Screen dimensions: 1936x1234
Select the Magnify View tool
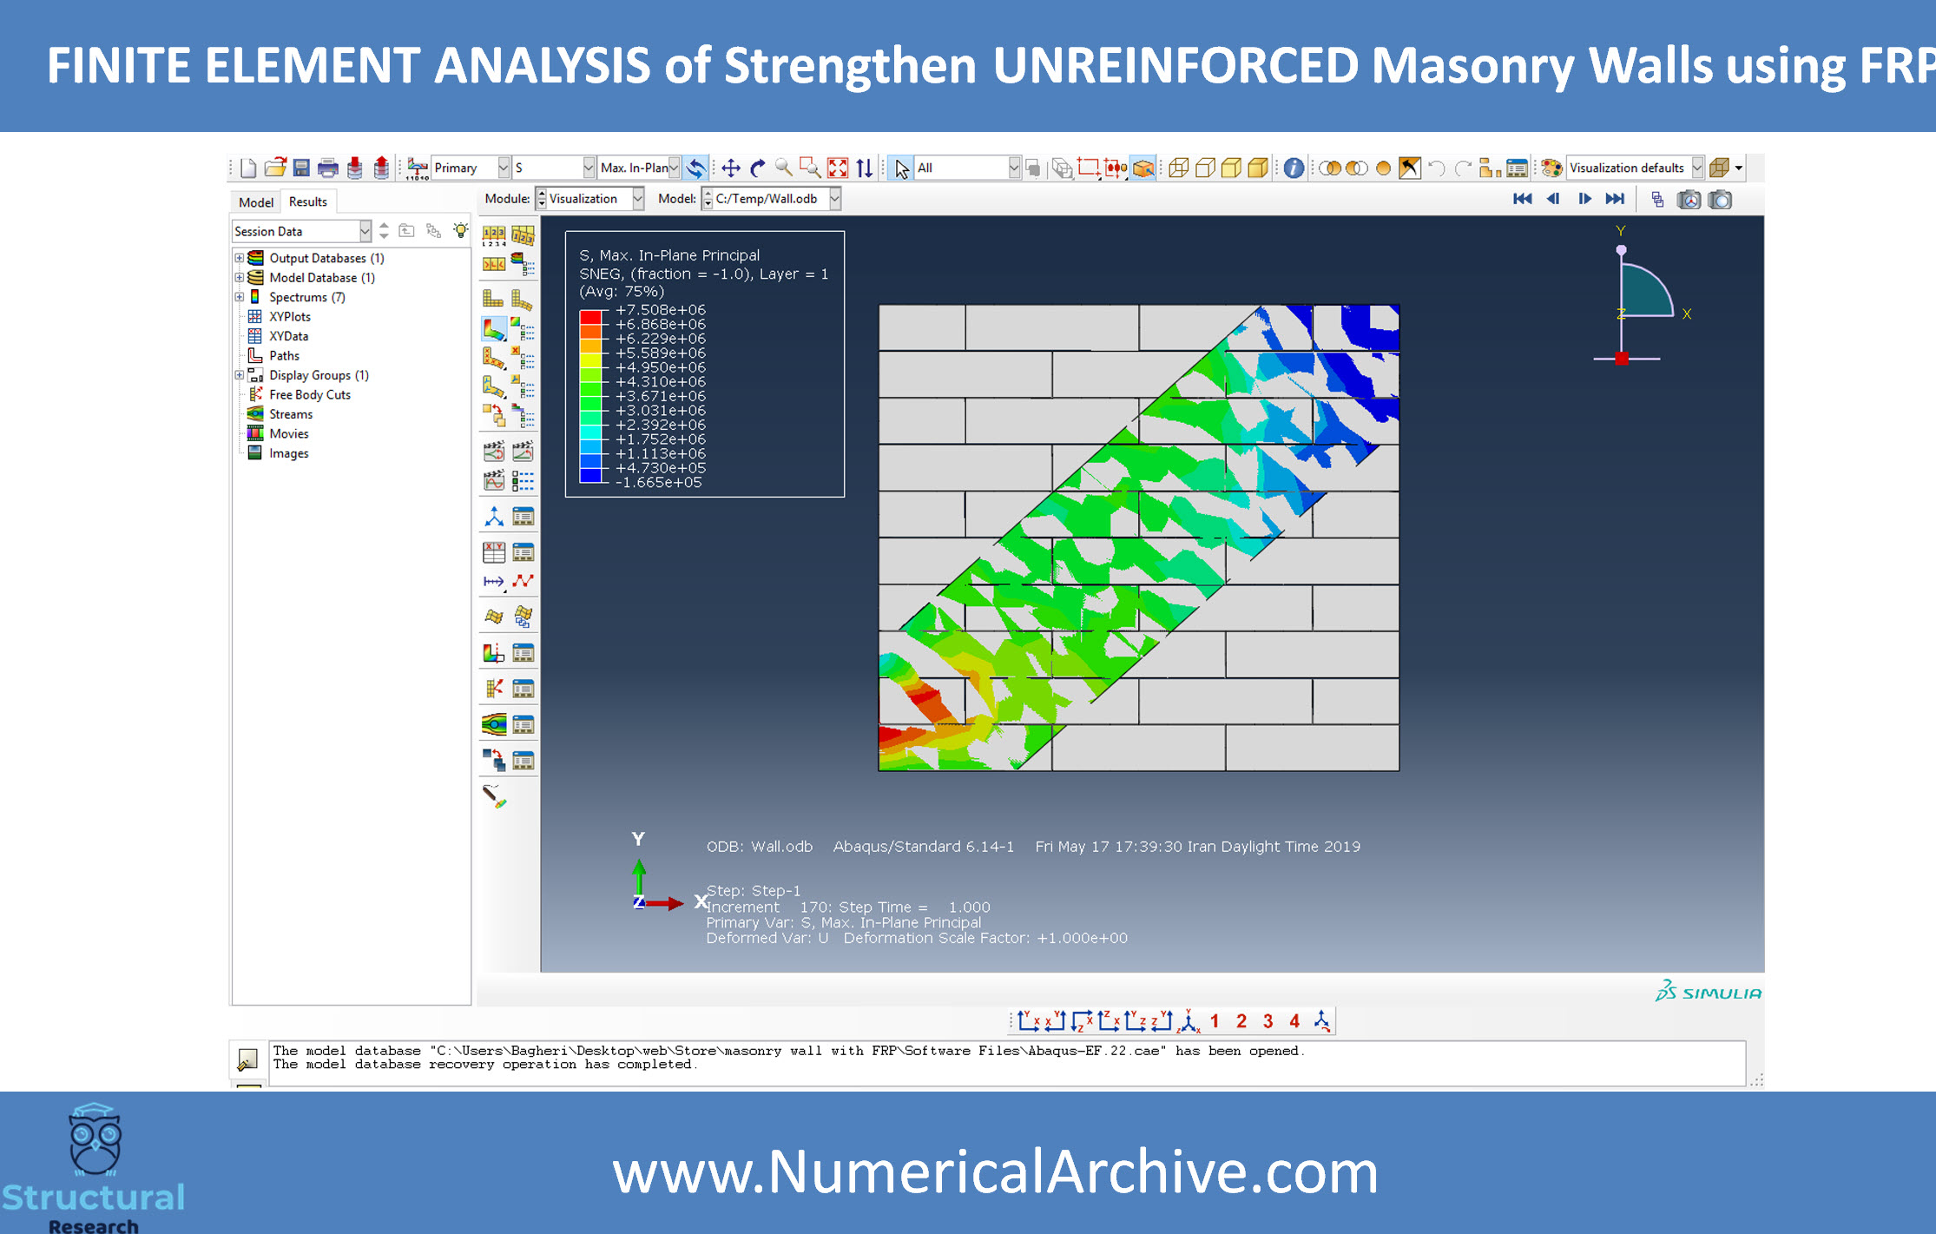coord(784,168)
